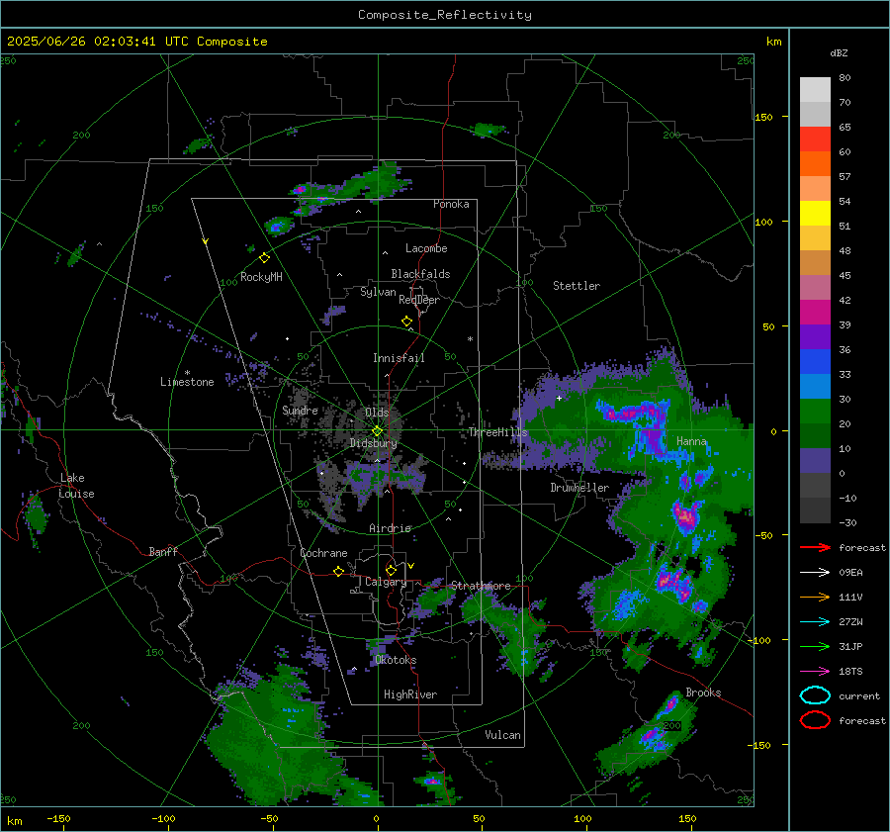Click the 'Cochrane' city label
Viewport: 890px width, 832px height.
[323, 553]
